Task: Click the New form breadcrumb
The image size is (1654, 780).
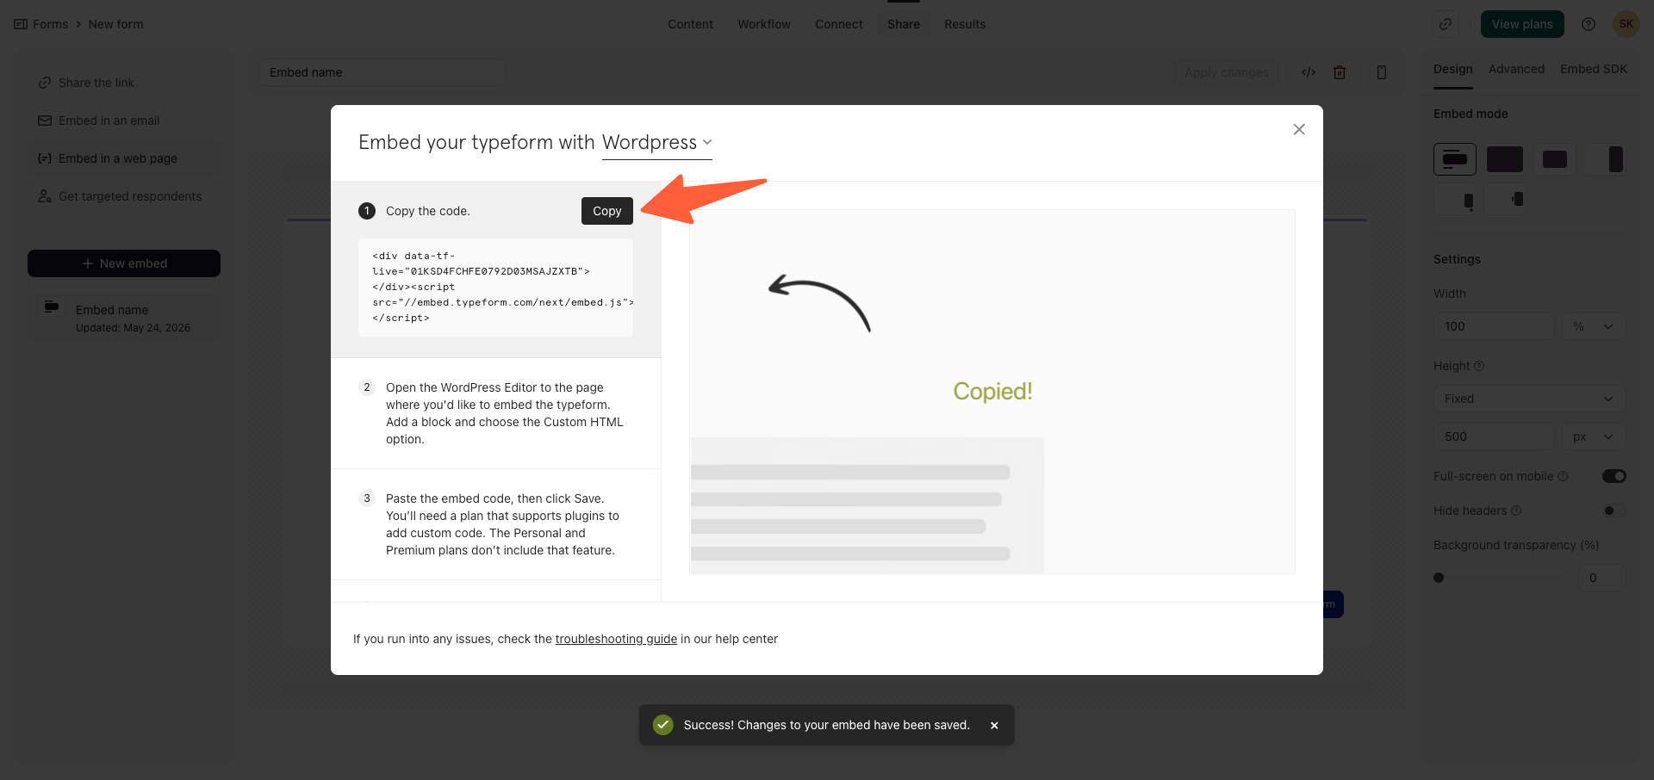Action: [x=115, y=24]
